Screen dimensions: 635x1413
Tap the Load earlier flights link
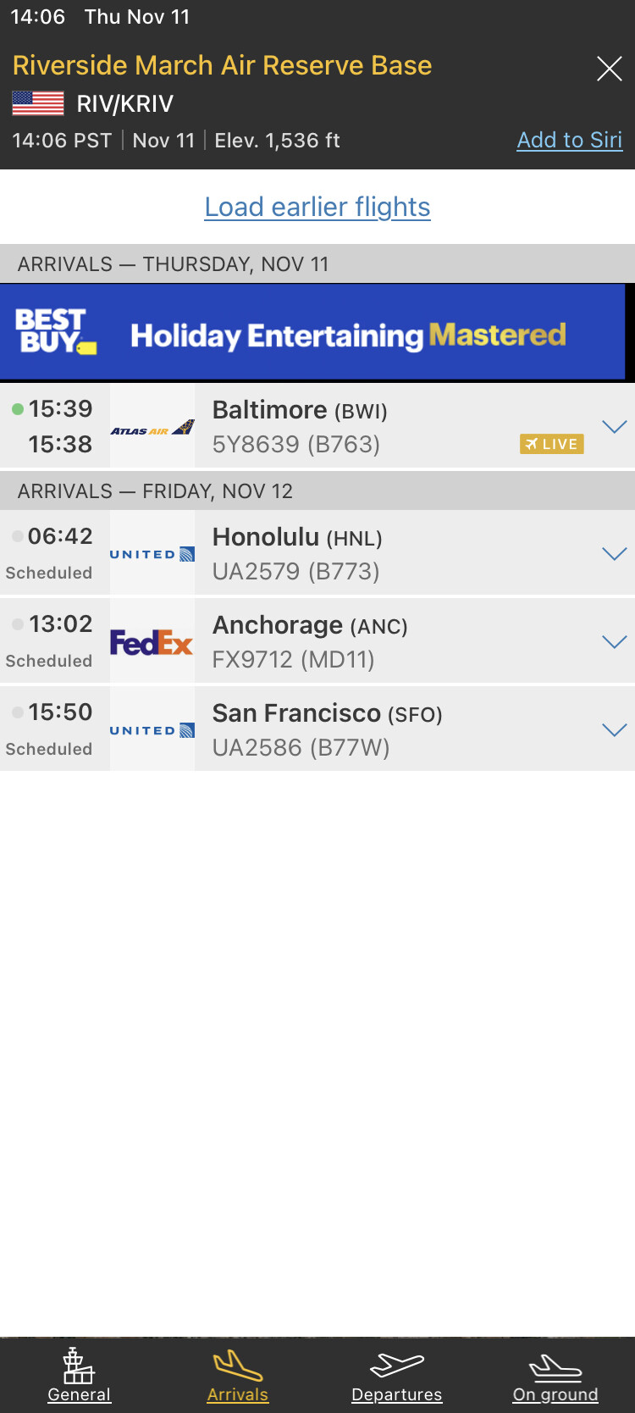317,207
